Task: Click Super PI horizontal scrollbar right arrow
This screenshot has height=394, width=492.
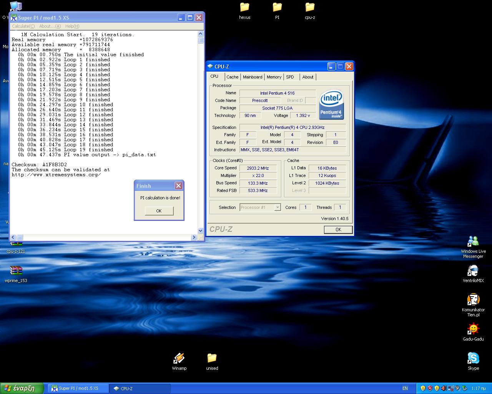Action: pos(194,237)
